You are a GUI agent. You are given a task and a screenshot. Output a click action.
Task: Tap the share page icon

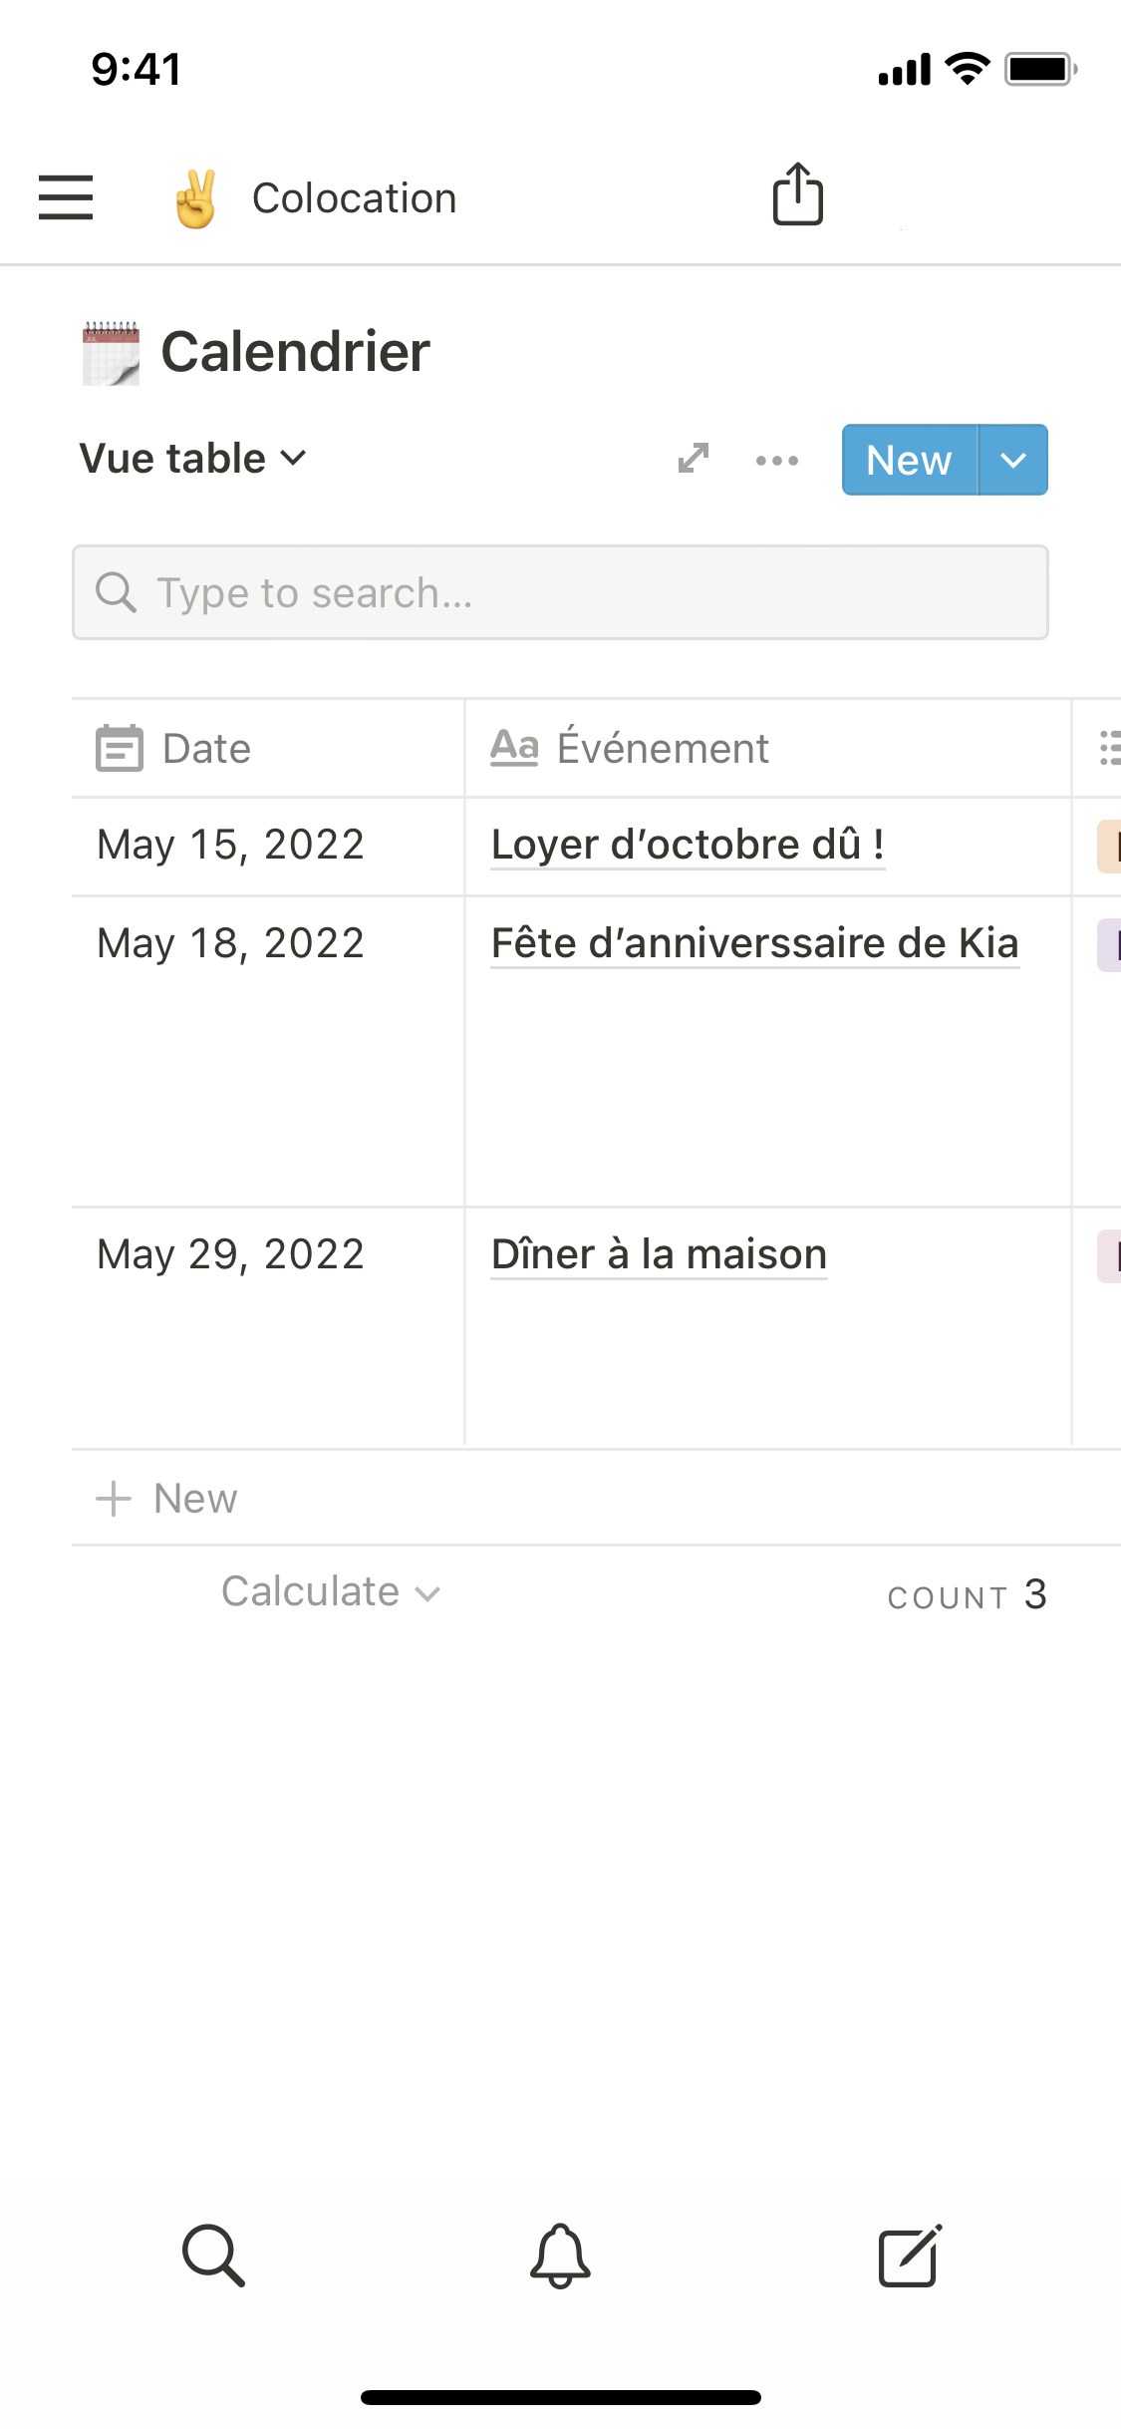coord(798,194)
